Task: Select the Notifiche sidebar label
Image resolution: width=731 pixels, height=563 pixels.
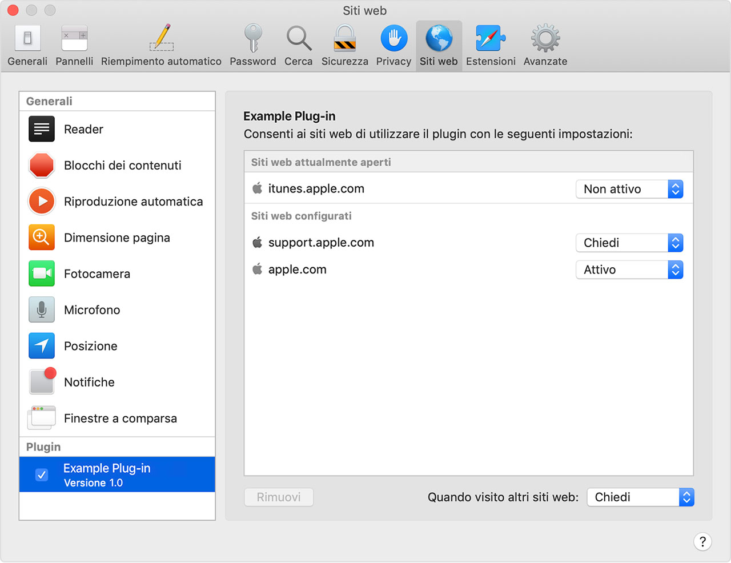Action: pyautogui.click(x=89, y=382)
